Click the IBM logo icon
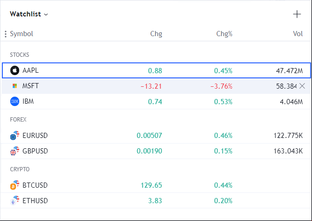The image size is (312, 221). pos(15,101)
